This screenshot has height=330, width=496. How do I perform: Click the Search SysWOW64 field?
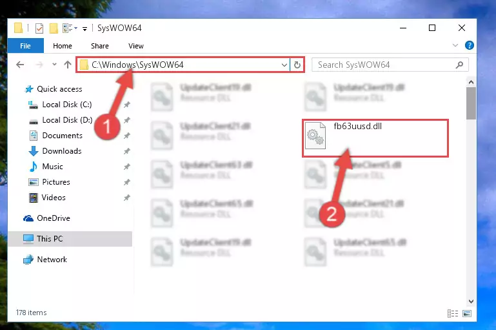click(390, 65)
